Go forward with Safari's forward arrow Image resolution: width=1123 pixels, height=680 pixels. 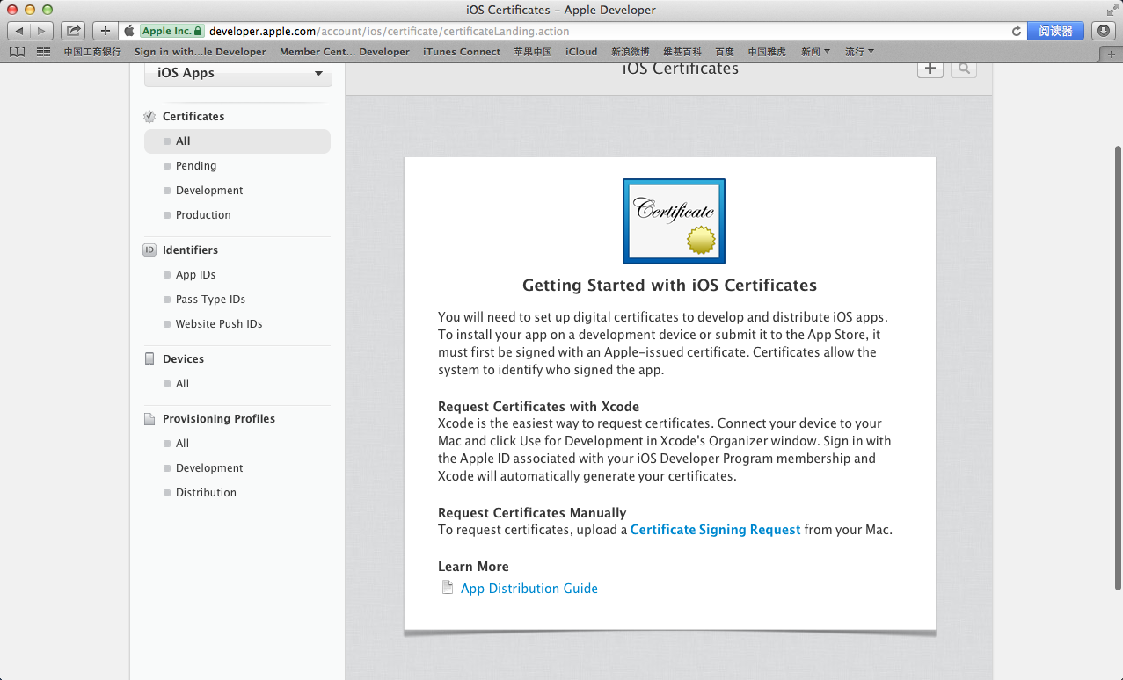pos(41,31)
